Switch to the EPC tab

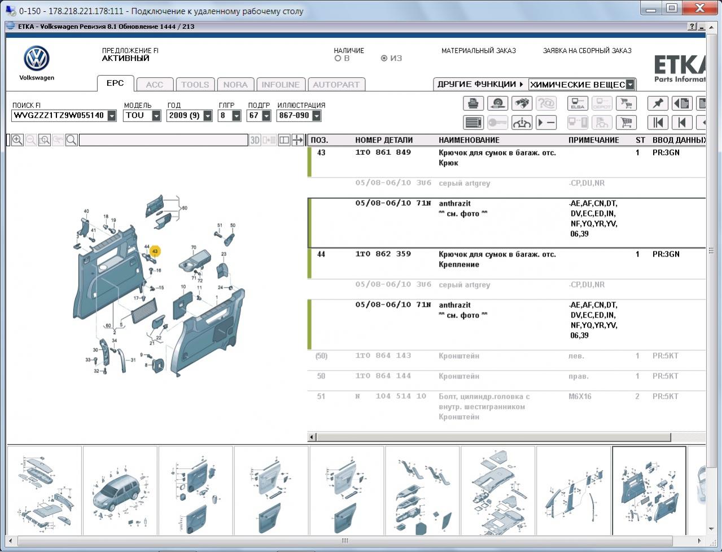click(115, 84)
